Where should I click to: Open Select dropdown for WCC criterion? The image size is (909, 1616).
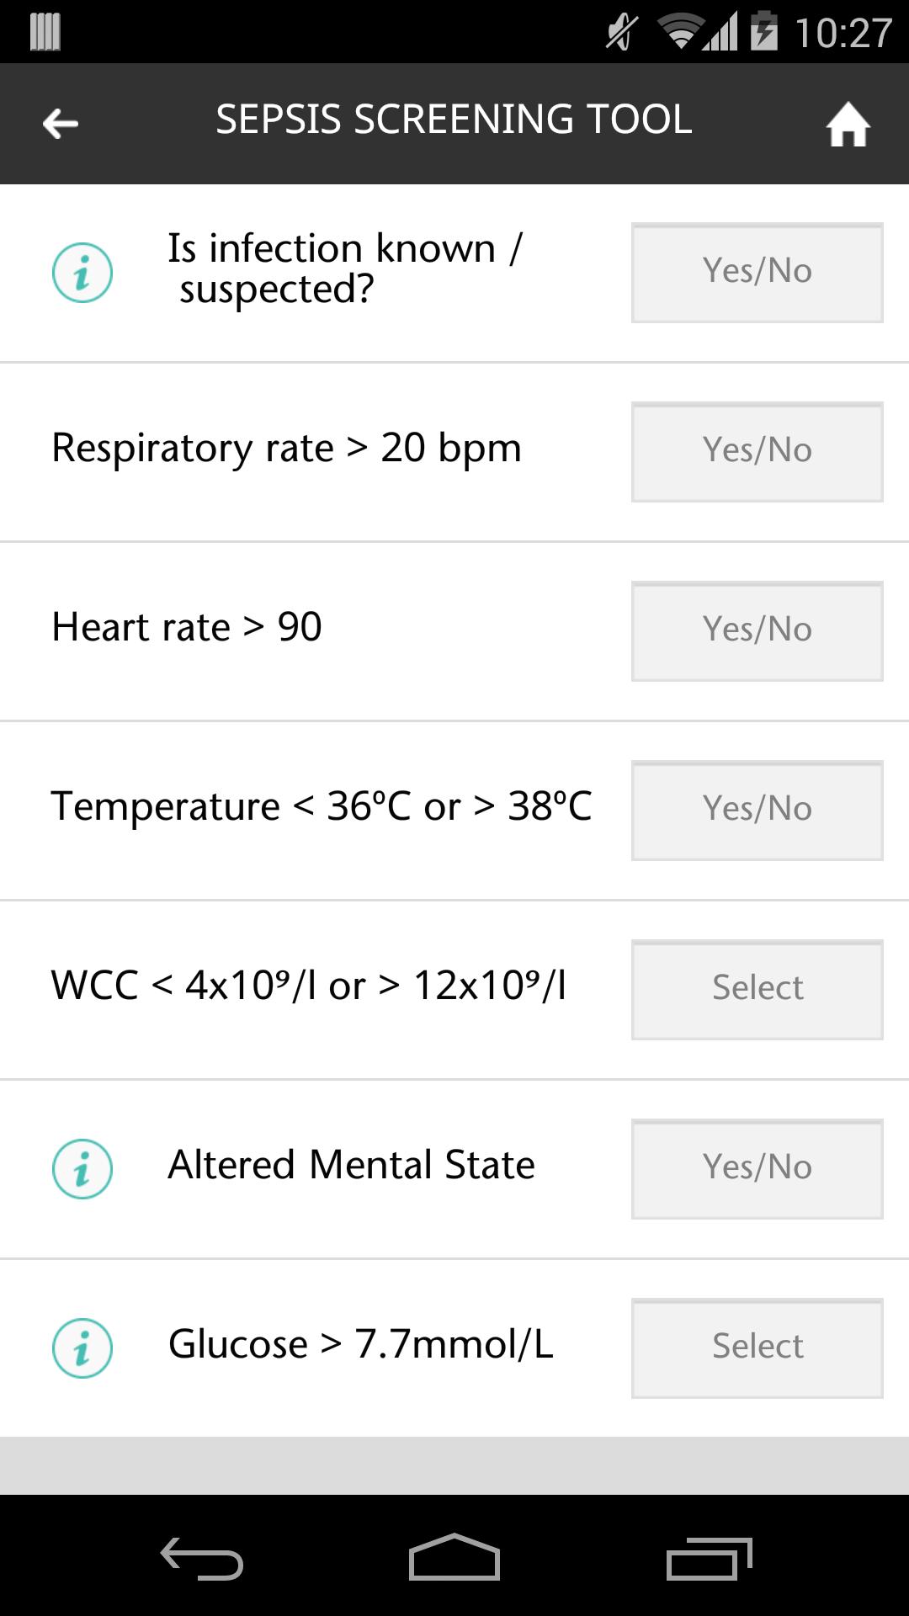click(x=757, y=990)
